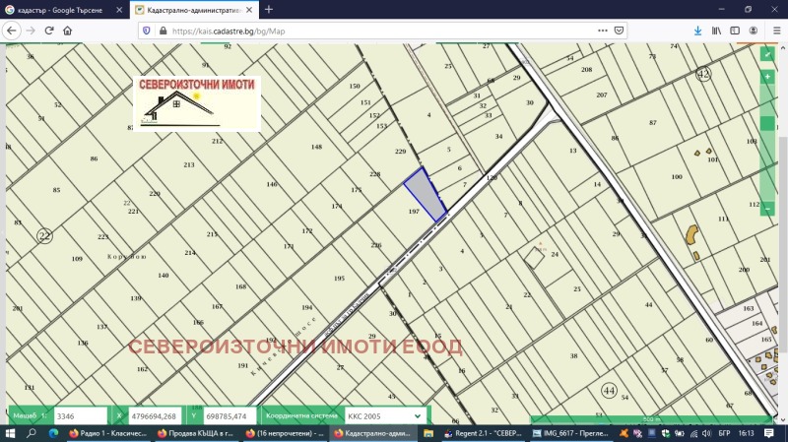Reload the cadastre map page

pyautogui.click(x=49, y=31)
